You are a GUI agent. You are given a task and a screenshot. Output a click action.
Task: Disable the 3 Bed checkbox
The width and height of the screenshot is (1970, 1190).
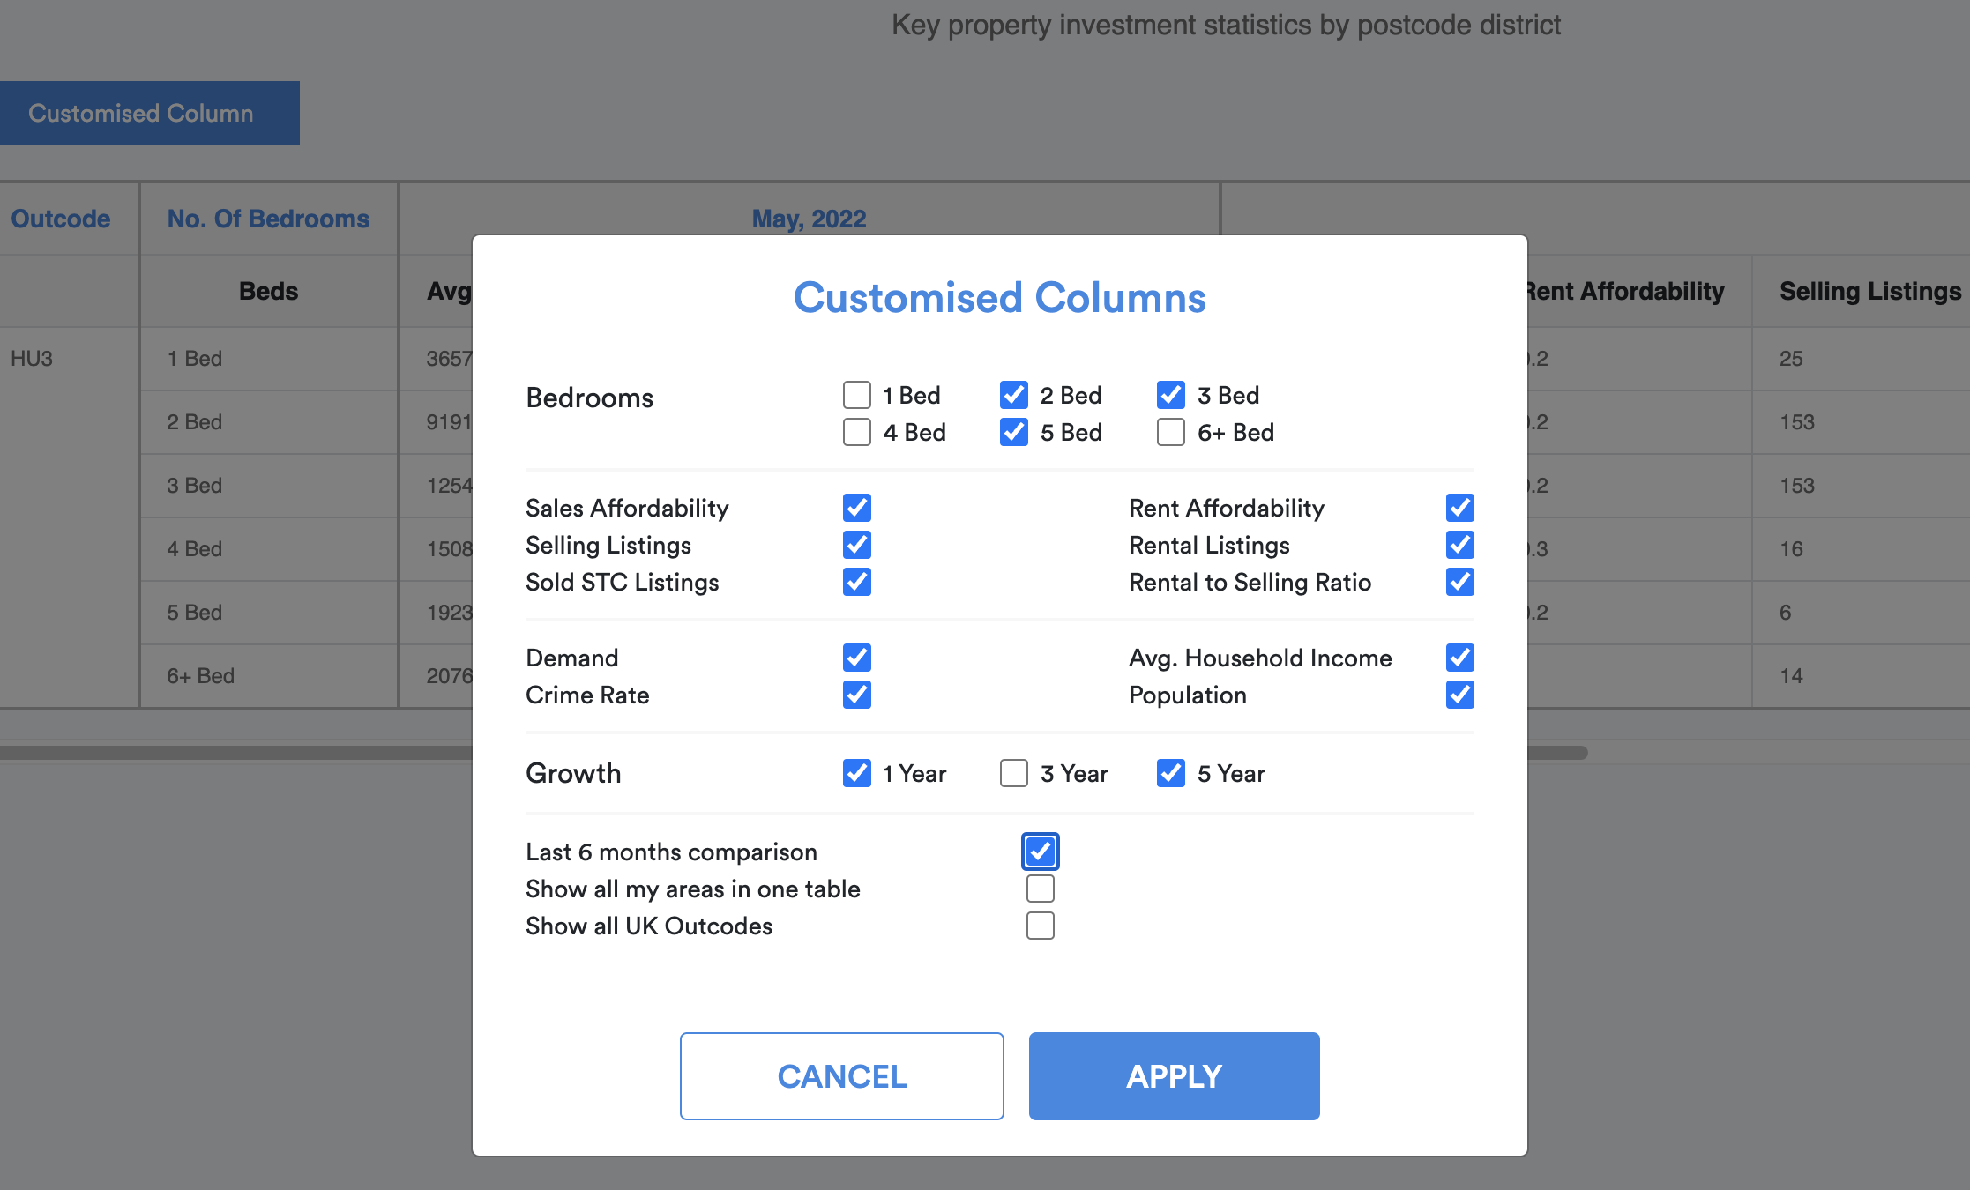1171,395
